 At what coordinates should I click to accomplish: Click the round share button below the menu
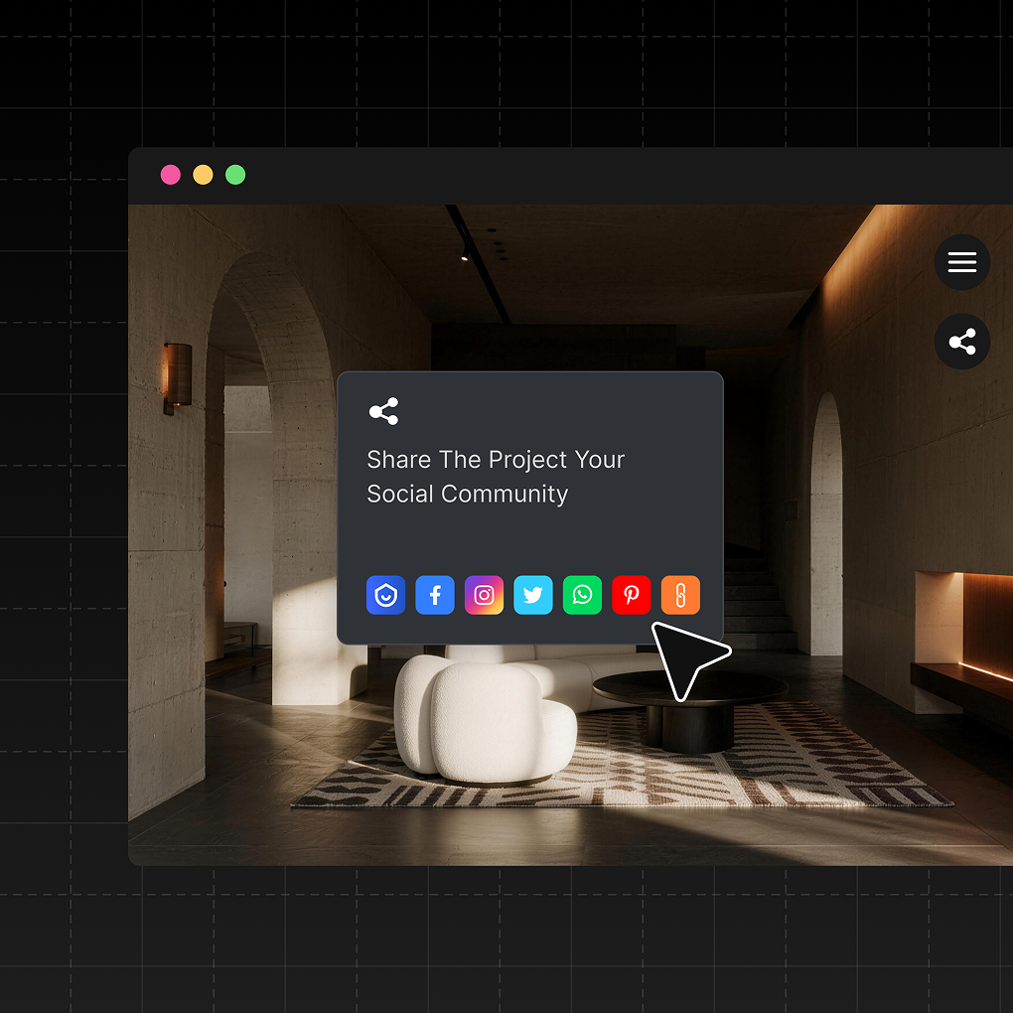tap(962, 342)
